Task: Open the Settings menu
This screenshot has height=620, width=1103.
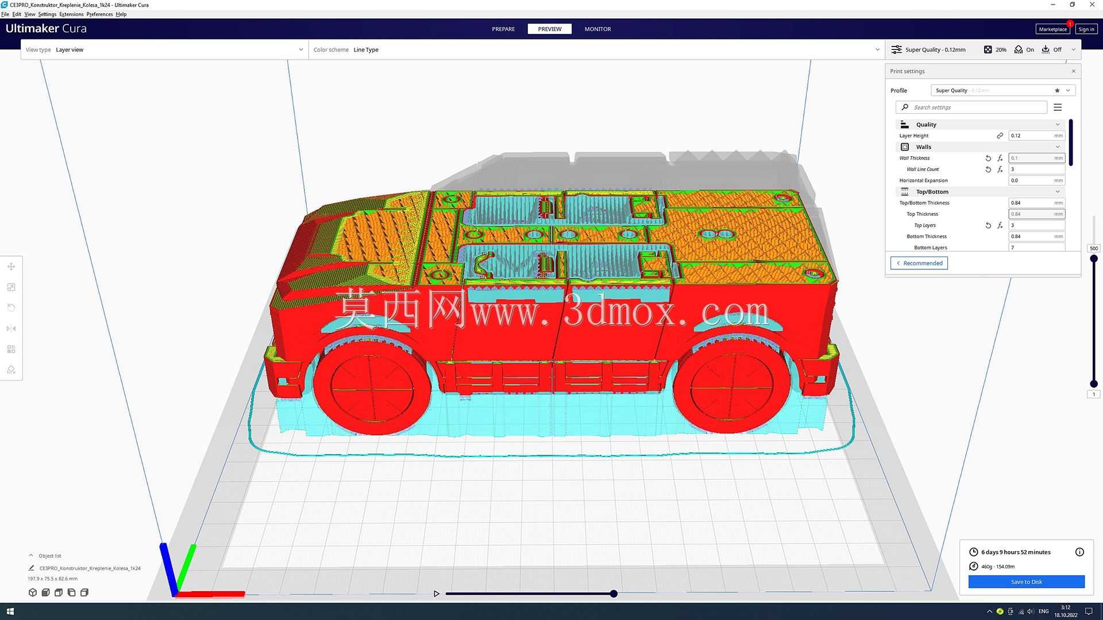Action: click(47, 14)
